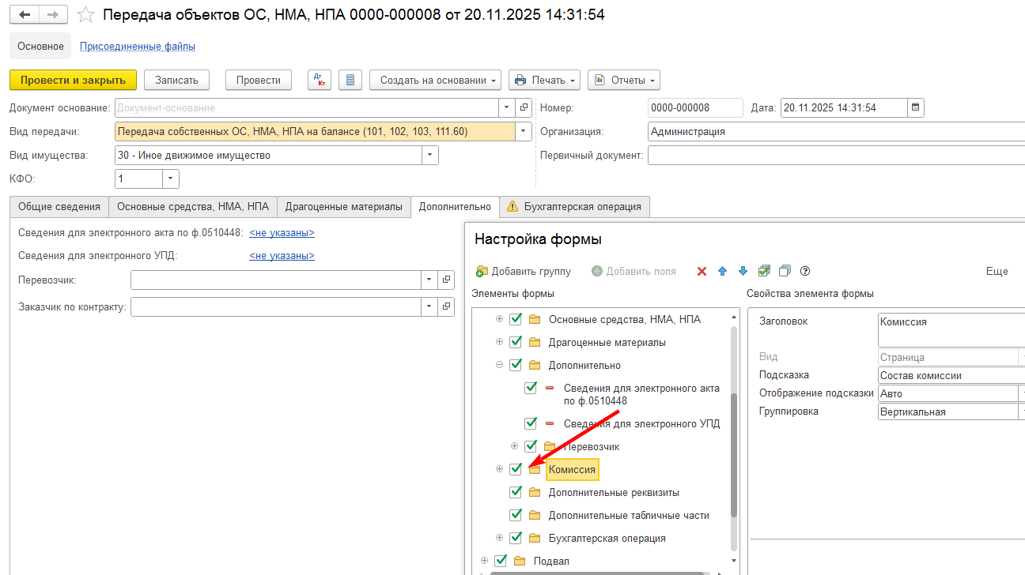Image resolution: width=1025 pixels, height=575 pixels.
Task: Click the check all elements icon
Action: 764,271
